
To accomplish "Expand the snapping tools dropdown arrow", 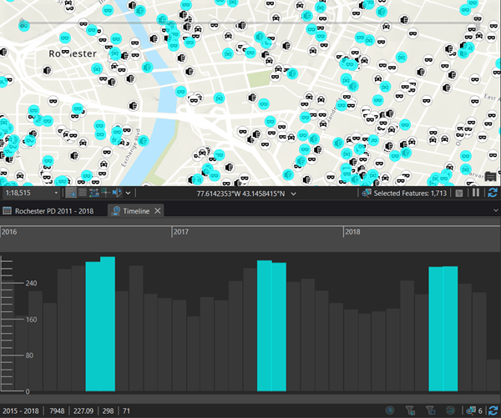I will [128, 194].
